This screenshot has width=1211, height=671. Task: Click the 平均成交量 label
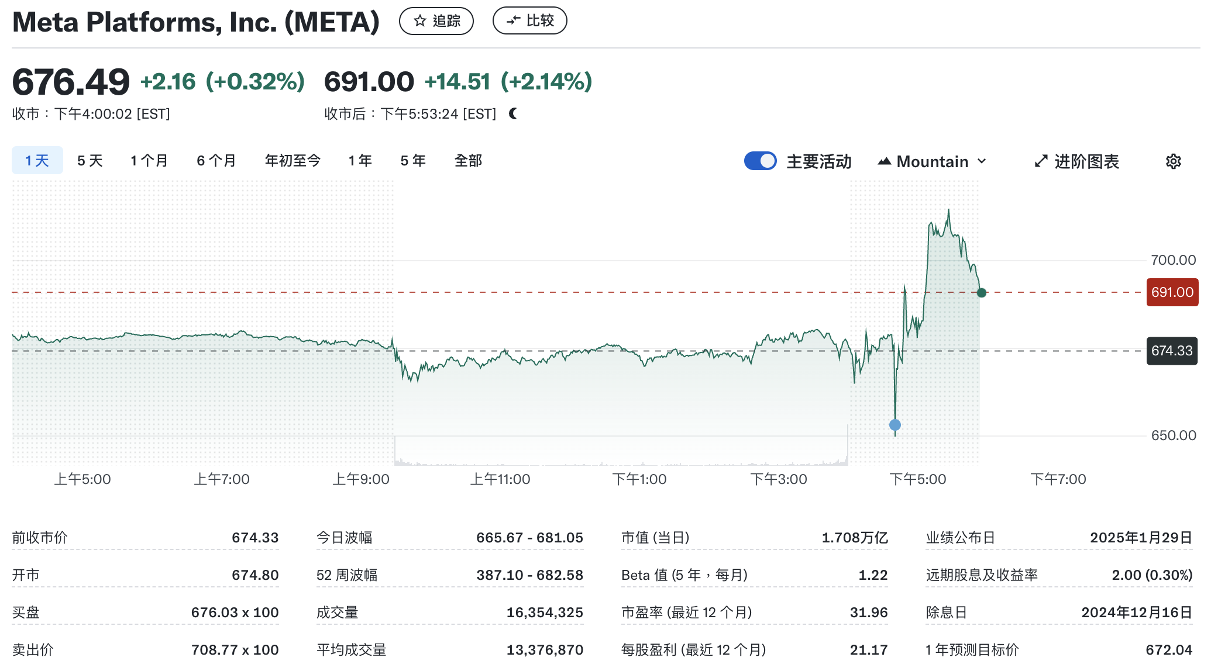click(352, 650)
